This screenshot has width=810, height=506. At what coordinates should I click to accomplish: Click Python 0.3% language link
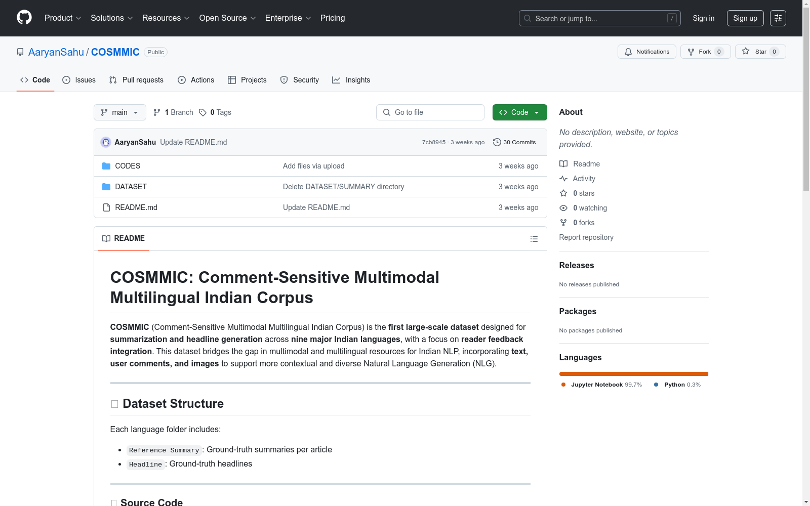pyautogui.click(x=677, y=385)
